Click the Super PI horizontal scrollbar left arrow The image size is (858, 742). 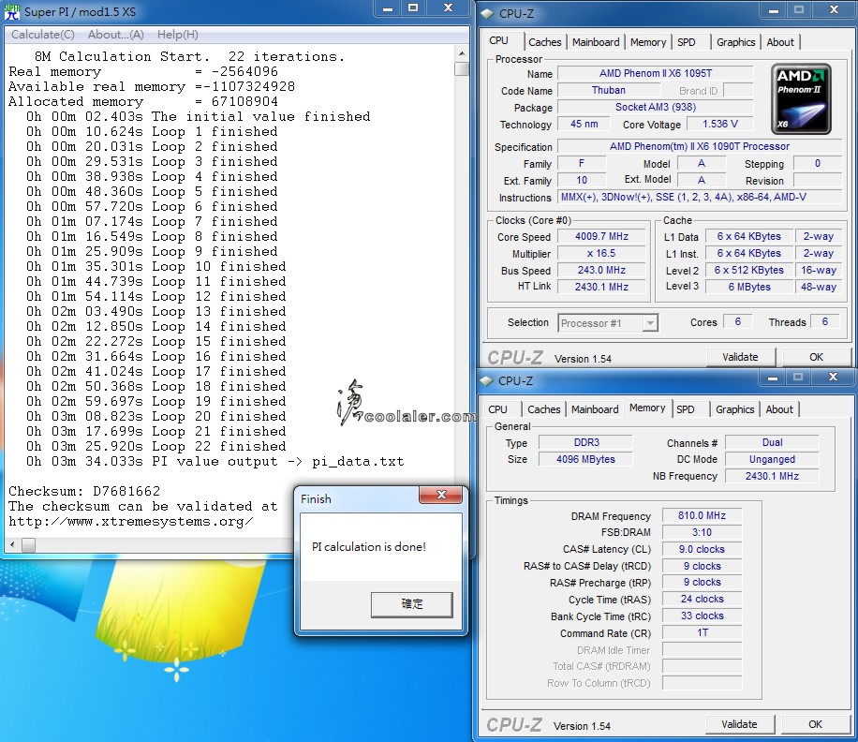click(12, 544)
